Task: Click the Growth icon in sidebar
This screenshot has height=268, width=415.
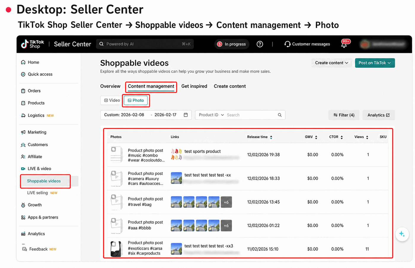Action: tap(23, 205)
